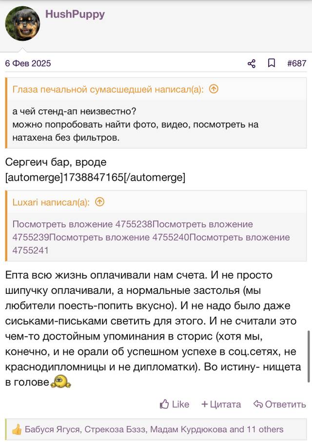View attachment 4755238 link

click(82, 224)
